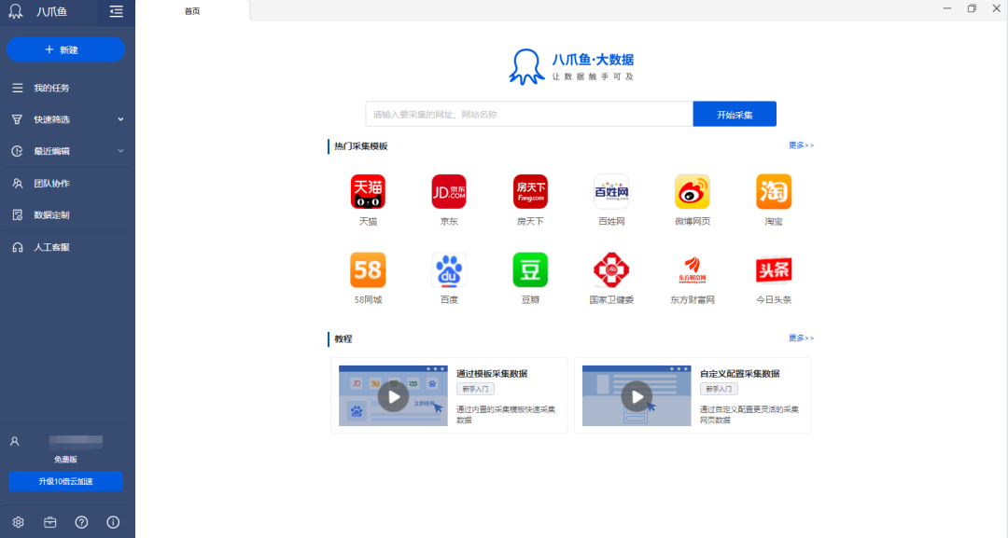Click the 最近编辑 clock icon
This screenshot has width=1008, height=538.
(x=18, y=151)
